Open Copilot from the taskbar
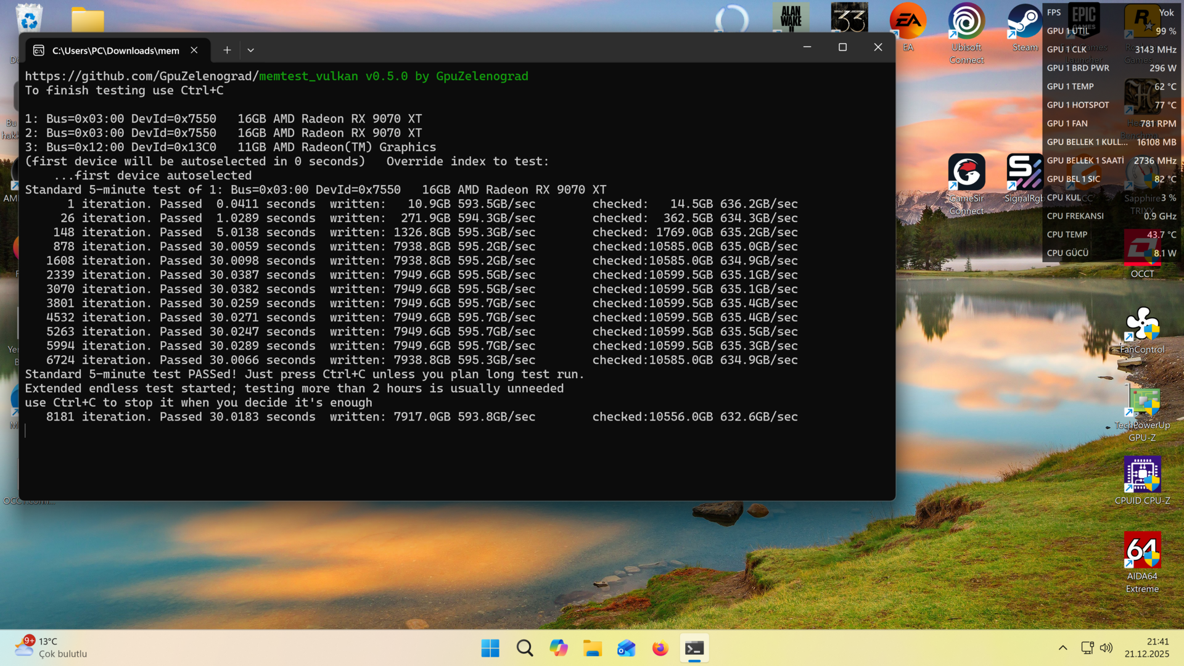This screenshot has width=1184, height=666. coord(559,648)
